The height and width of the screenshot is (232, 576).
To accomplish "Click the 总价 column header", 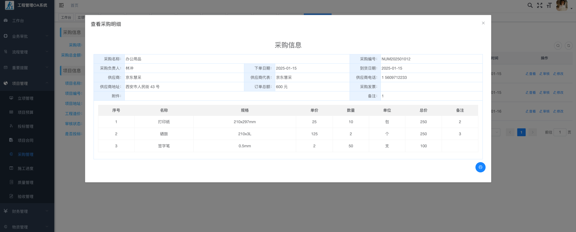I will (x=423, y=110).
